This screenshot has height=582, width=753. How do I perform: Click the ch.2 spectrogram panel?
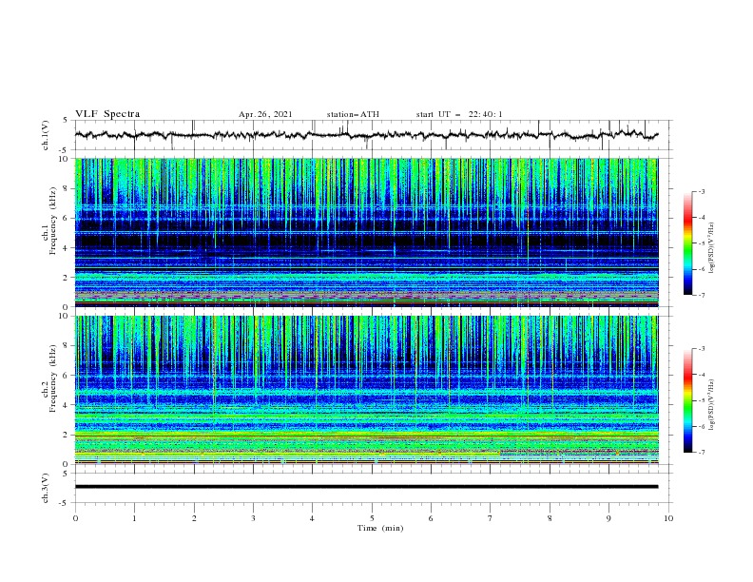tap(366, 390)
